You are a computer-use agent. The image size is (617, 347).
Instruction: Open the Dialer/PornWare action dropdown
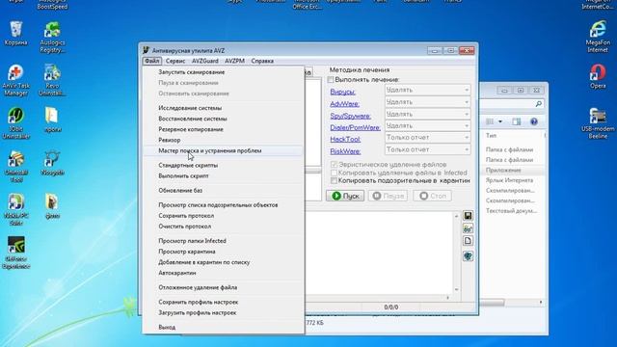pyautogui.click(x=427, y=126)
